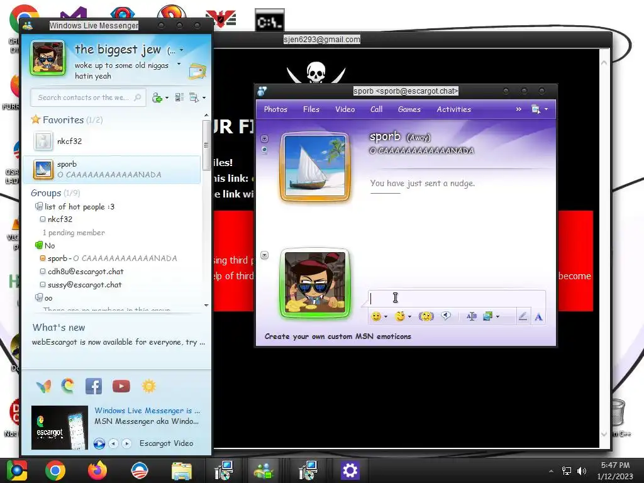Image resolution: width=644 pixels, height=483 pixels.
Task: Click Create your own custom MSN emoticons
Action: (338, 336)
